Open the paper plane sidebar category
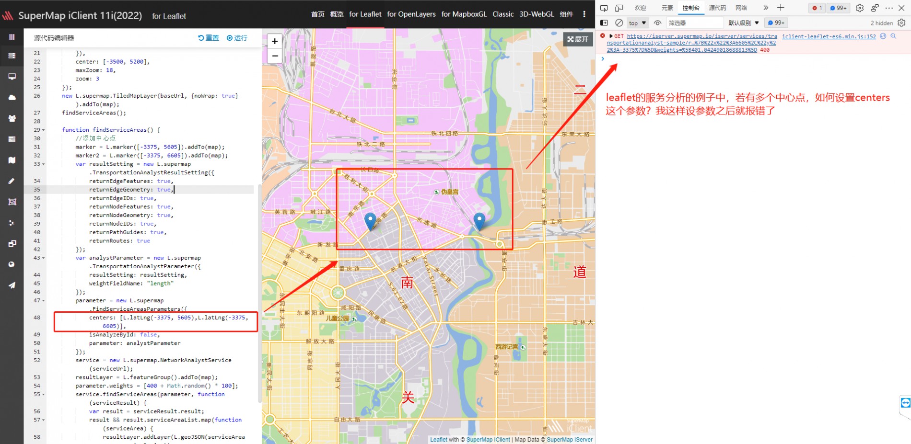Image resolution: width=911 pixels, height=444 pixels. coord(12,285)
